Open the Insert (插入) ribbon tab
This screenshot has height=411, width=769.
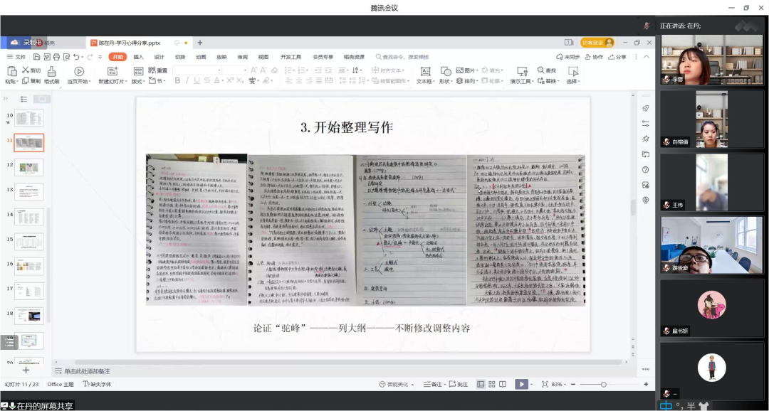(x=138, y=57)
